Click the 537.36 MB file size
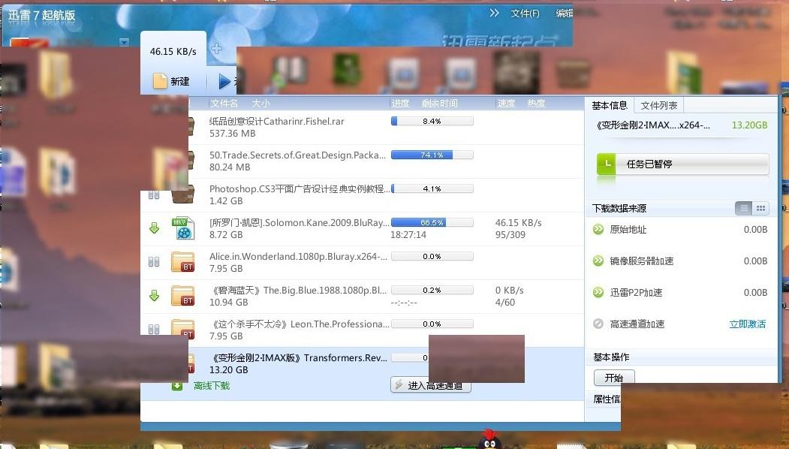Viewport: 789px width, 449px height. [x=233, y=134]
